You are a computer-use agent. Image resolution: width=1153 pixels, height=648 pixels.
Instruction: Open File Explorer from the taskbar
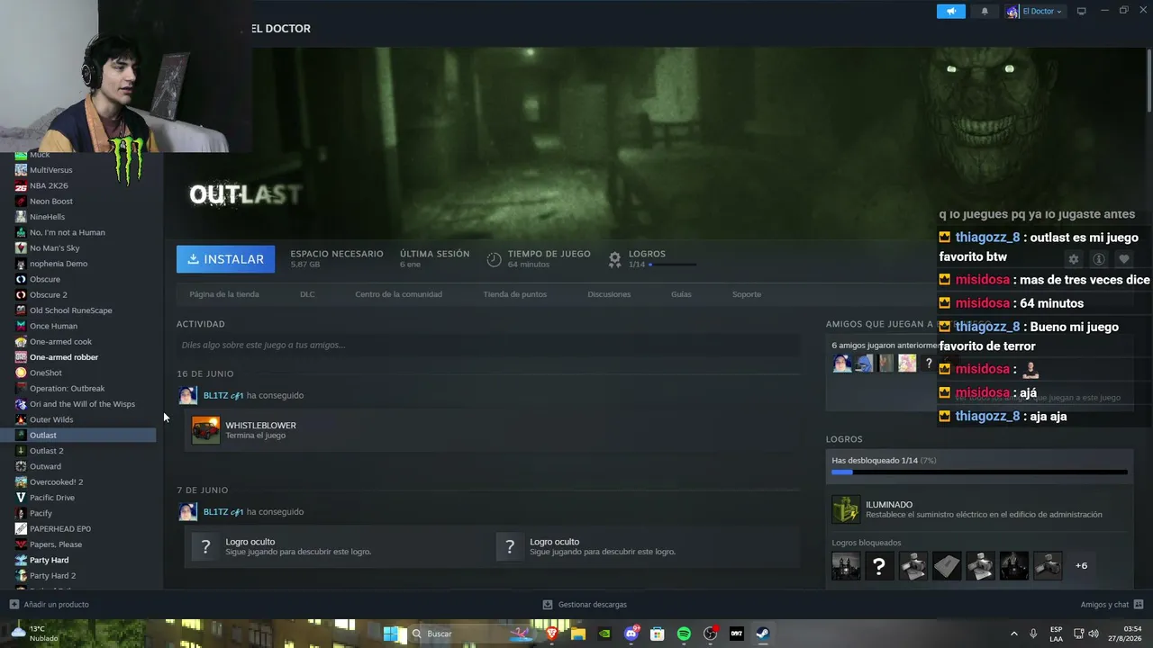pyautogui.click(x=578, y=634)
